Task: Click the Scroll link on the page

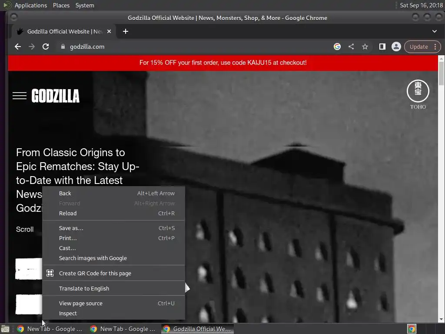Action: [x=25, y=229]
